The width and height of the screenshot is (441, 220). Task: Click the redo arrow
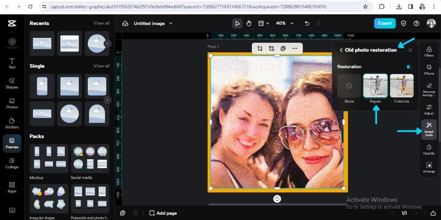(x=318, y=24)
